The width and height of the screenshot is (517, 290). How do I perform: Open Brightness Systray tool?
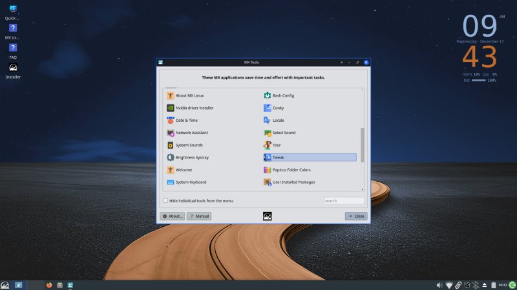tap(188, 157)
